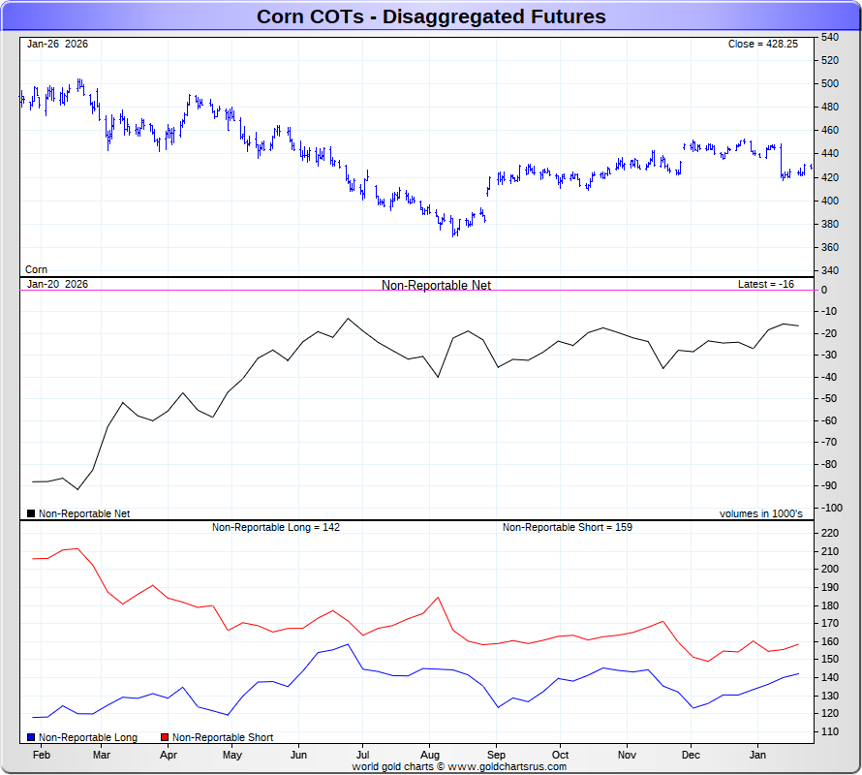Click the blue Non-Reportable Long legend swatch
This screenshot has height=775, width=862.
click(31, 737)
